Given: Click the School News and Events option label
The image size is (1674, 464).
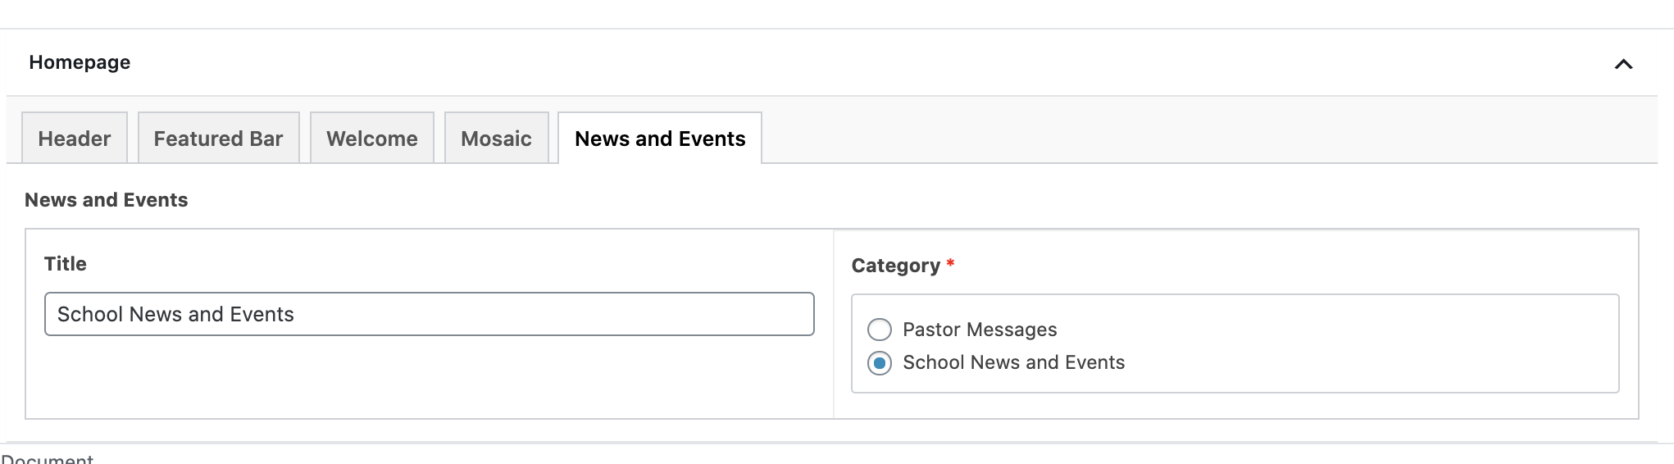Looking at the screenshot, I should point(1013,362).
